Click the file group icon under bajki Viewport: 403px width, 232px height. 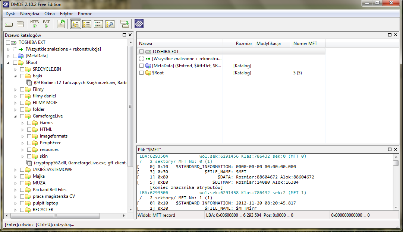(x=29, y=83)
